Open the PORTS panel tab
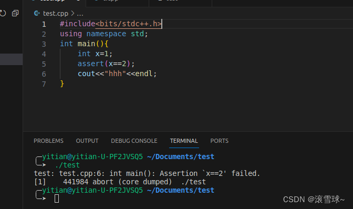 (x=219, y=141)
